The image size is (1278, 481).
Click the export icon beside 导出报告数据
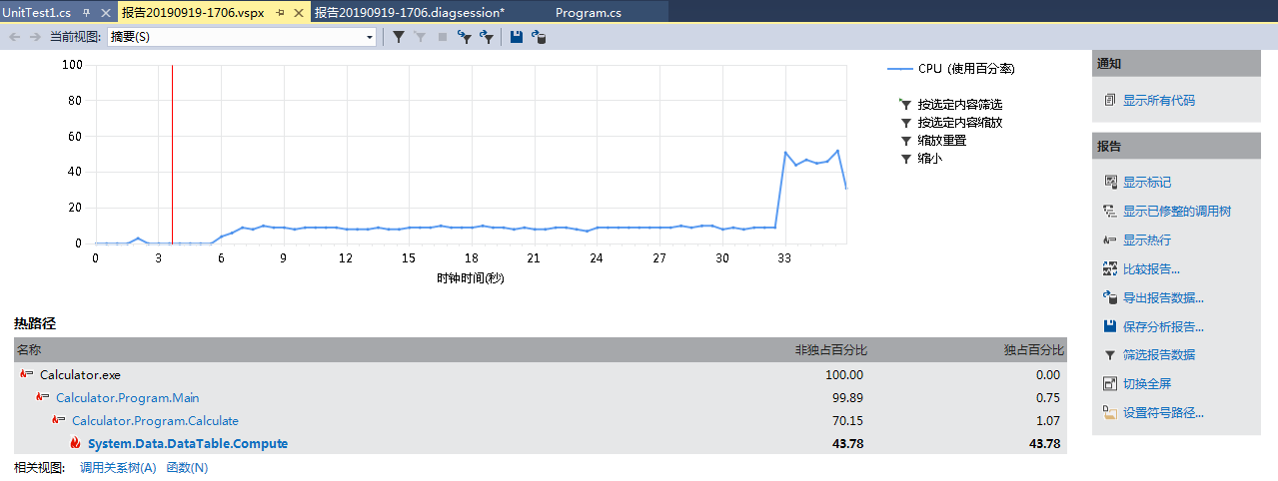(1109, 298)
